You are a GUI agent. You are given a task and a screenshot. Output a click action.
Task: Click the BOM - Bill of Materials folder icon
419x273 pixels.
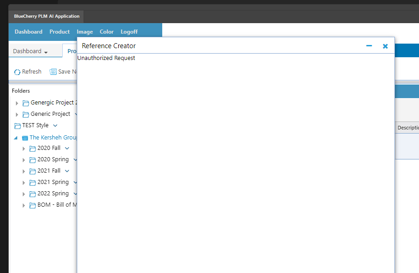tap(32, 205)
